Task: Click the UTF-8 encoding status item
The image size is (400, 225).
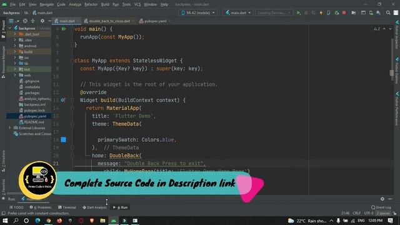Action: pos(369,213)
